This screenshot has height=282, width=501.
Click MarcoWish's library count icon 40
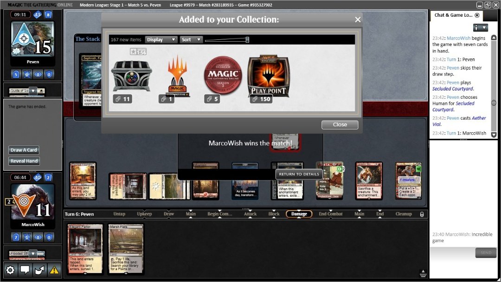click(38, 177)
